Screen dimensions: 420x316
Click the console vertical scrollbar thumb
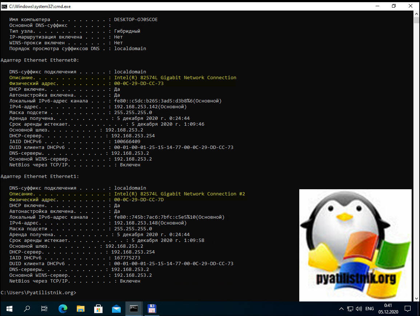point(416,20)
